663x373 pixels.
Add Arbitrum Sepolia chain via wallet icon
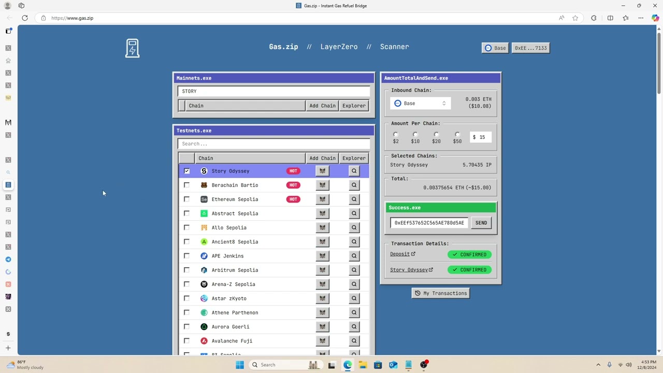pyautogui.click(x=322, y=270)
